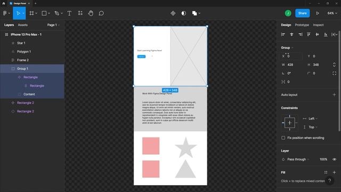Select the Text tool
The image size is (341, 192).
pos(69,13)
